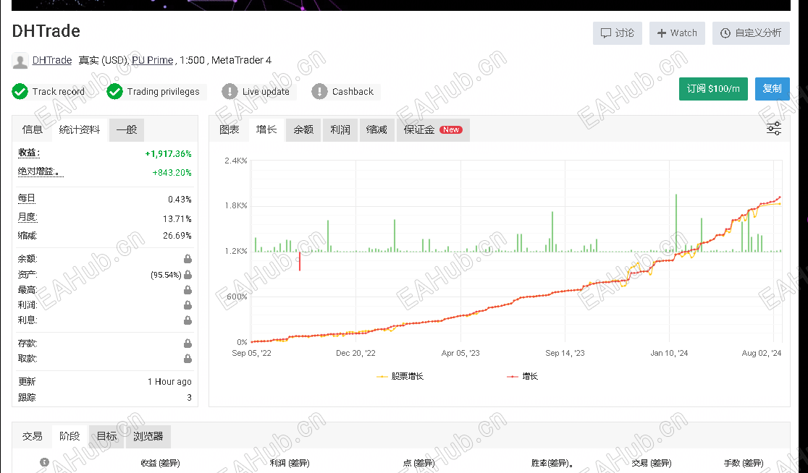
Task: Click the 收益 (差异) column header
Action: click(x=160, y=463)
